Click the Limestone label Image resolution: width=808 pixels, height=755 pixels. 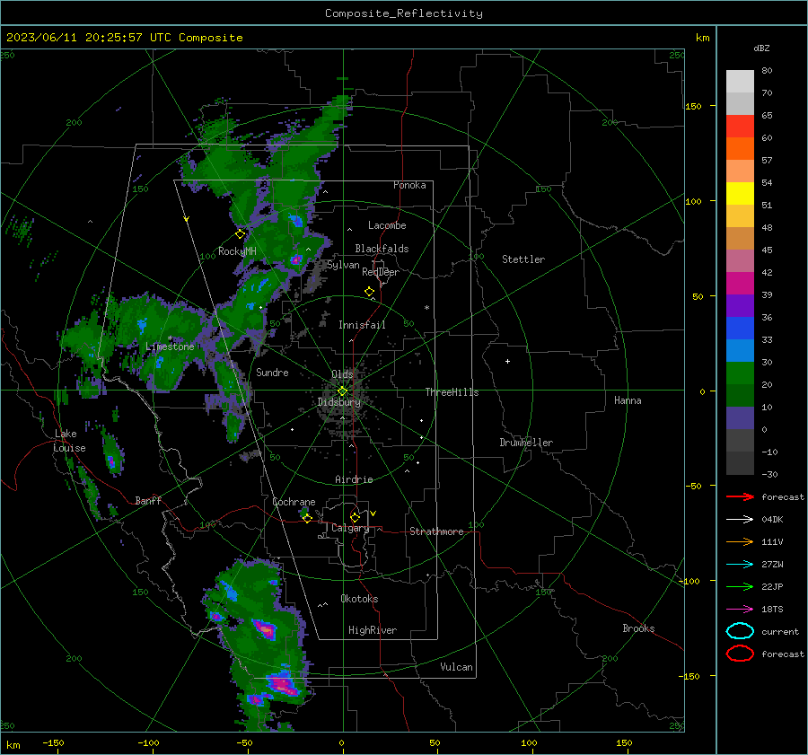[170, 347]
